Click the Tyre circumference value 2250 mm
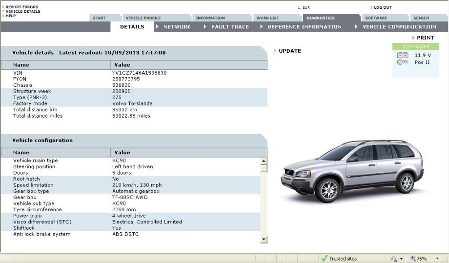The height and width of the screenshot is (263, 449). pos(124,209)
